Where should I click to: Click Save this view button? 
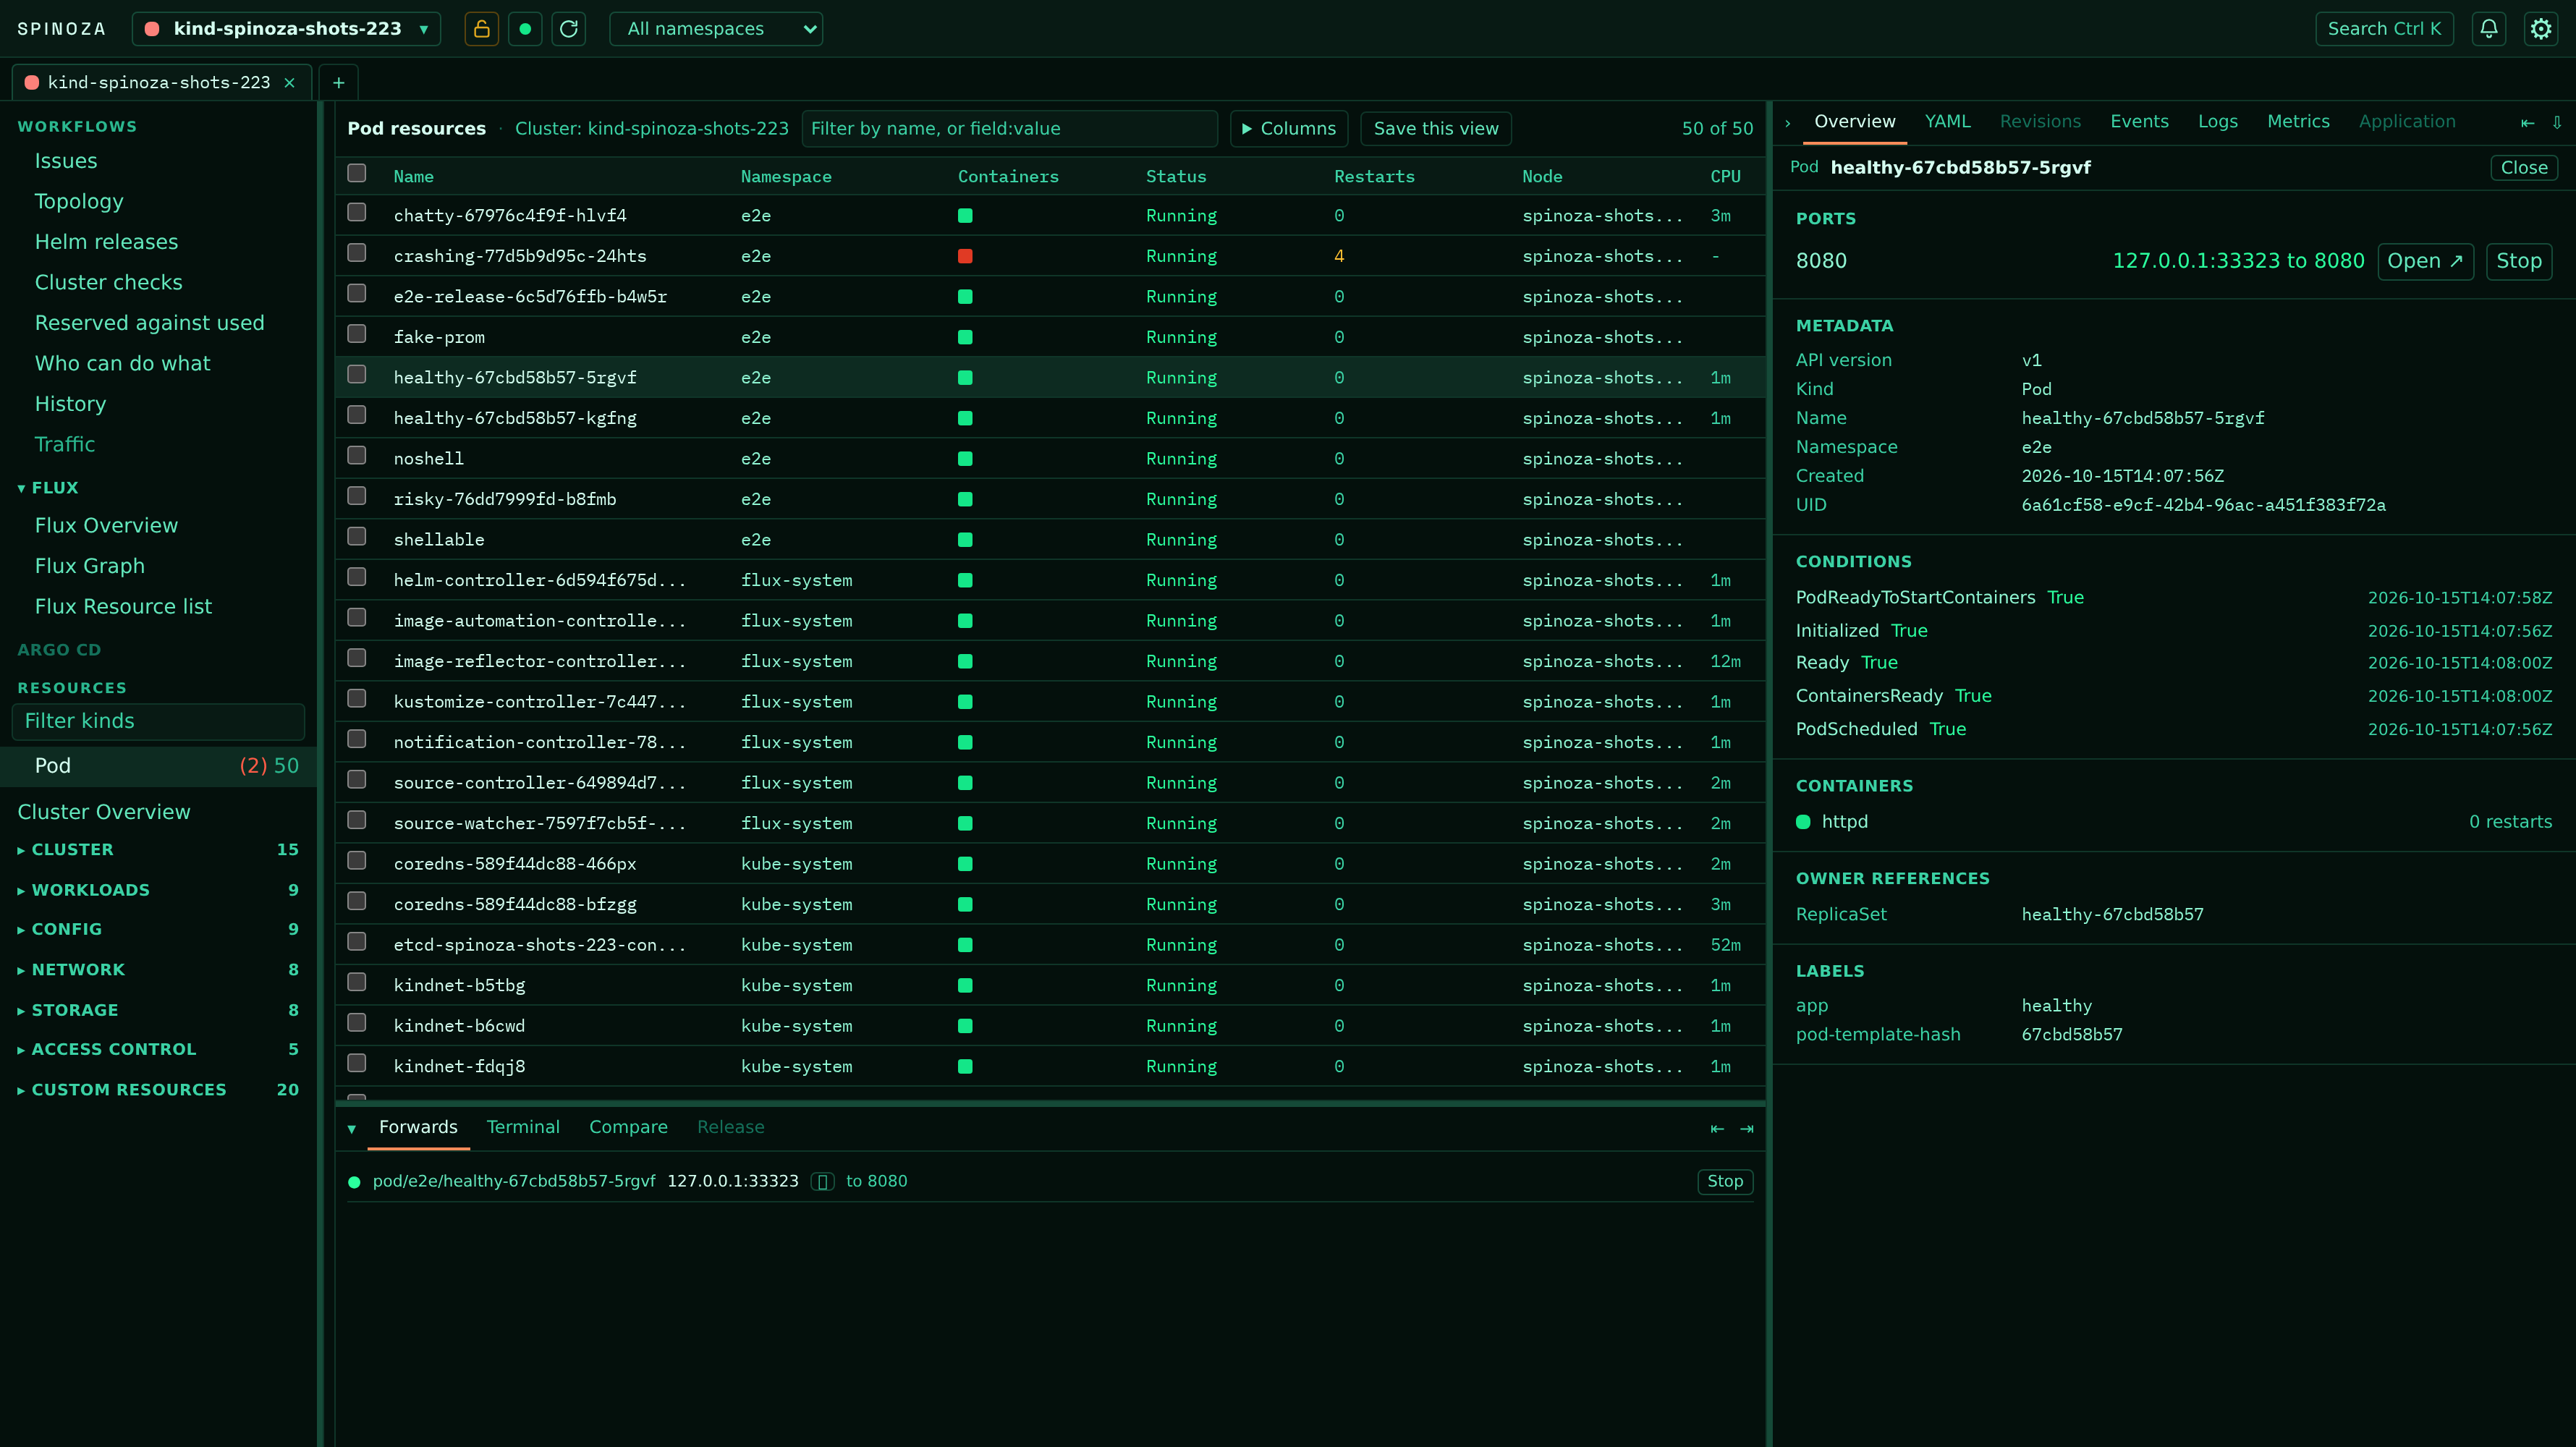click(x=1436, y=129)
